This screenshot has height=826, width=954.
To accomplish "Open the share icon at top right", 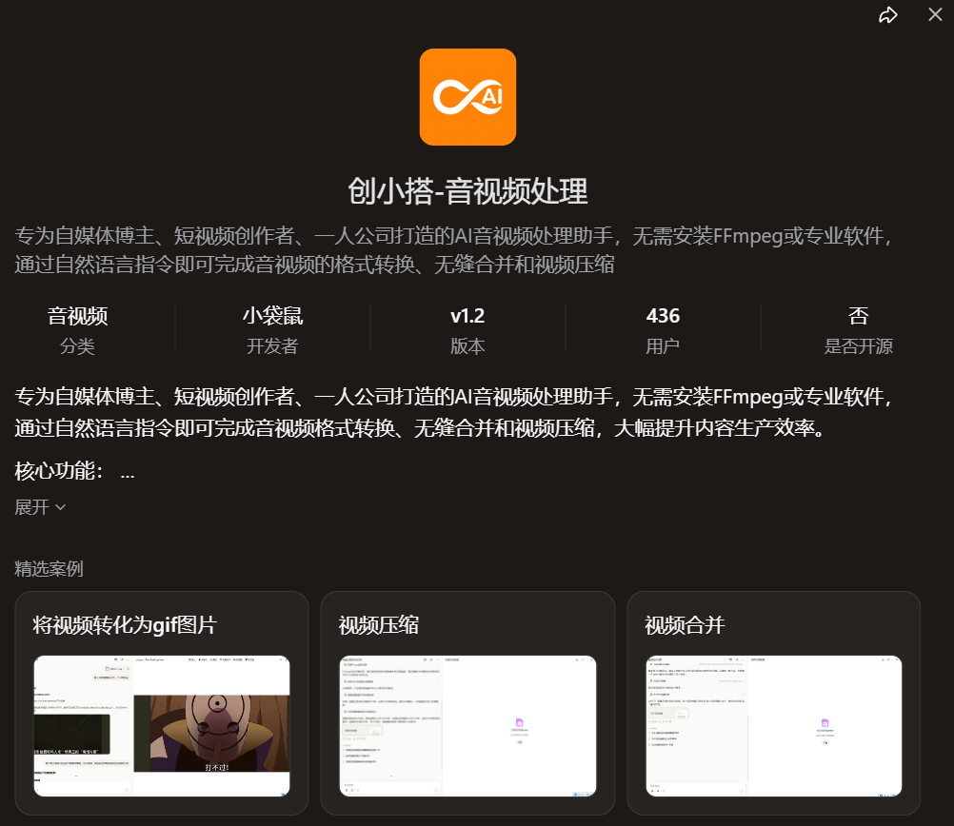I will 887,15.
